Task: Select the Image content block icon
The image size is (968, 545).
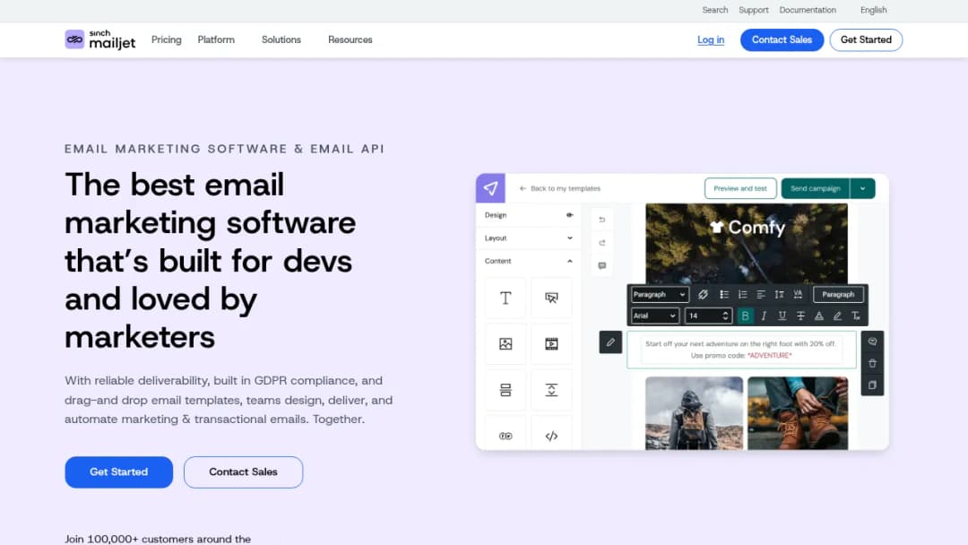Action: tap(506, 344)
